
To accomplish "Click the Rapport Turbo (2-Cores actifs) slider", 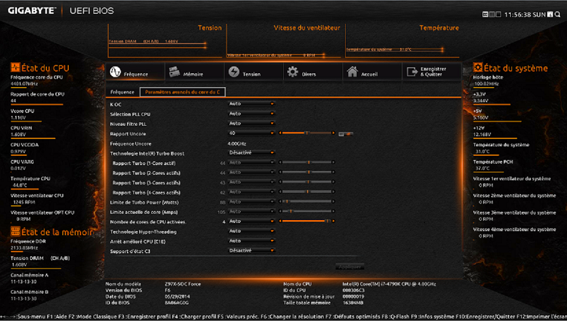I will (x=306, y=172).
